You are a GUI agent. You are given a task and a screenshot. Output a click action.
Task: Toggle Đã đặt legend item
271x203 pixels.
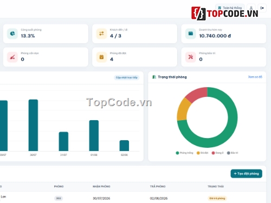202,153
